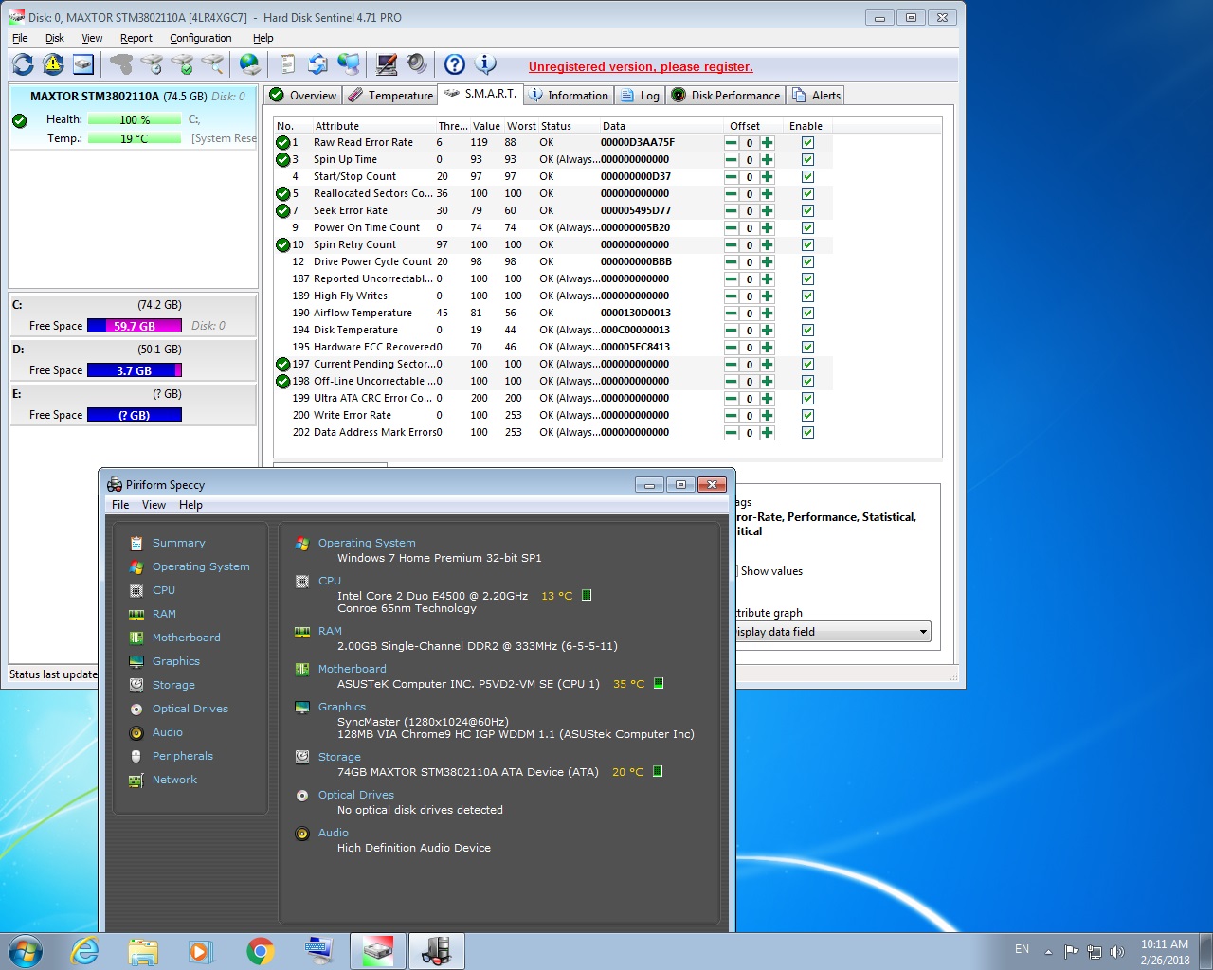This screenshot has height=970, width=1213.
Task: Click the Storage heading link in Speccy
Action: click(x=339, y=757)
